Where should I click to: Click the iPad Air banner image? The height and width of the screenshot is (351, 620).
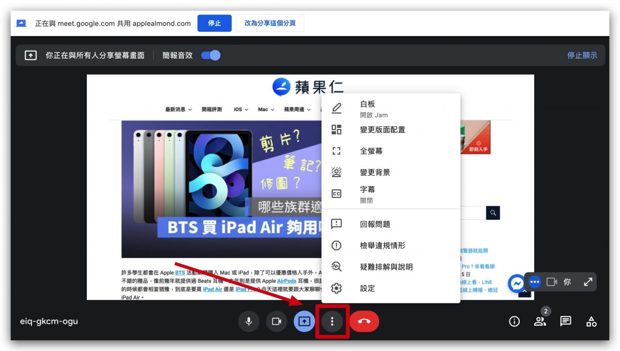pyautogui.click(x=221, y=189)
